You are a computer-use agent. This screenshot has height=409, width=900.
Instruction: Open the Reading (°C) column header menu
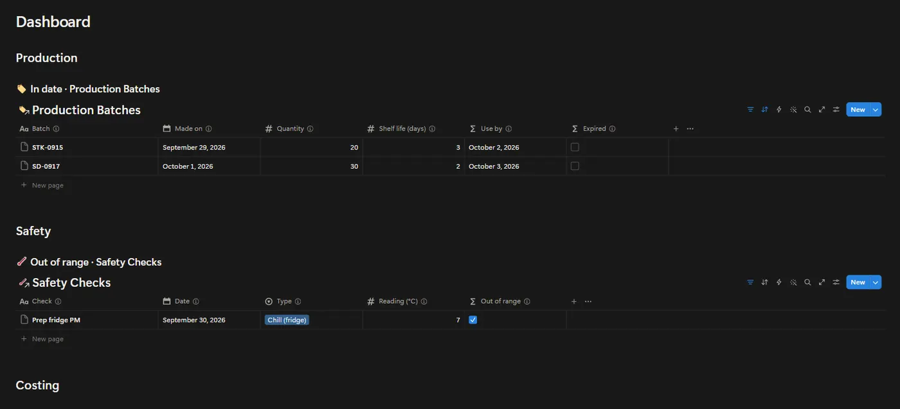click(413, 301)
